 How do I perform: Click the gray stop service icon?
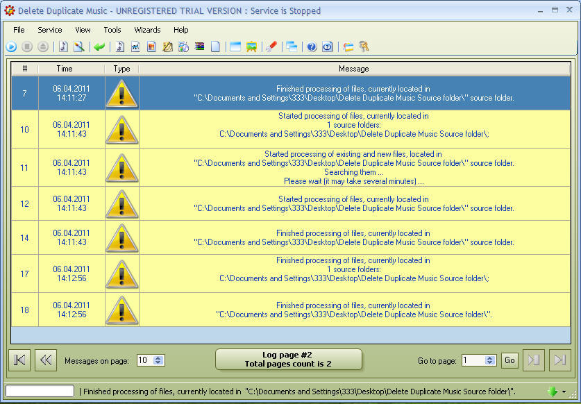click(x=27, y=47)
